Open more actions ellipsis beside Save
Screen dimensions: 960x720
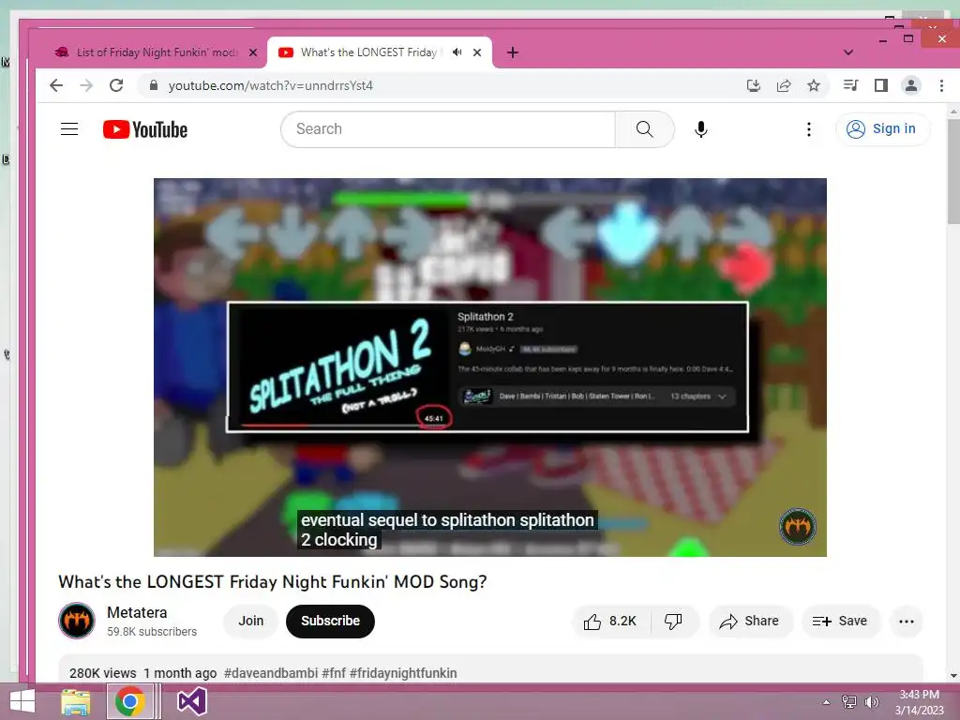[x=907, y=622]
